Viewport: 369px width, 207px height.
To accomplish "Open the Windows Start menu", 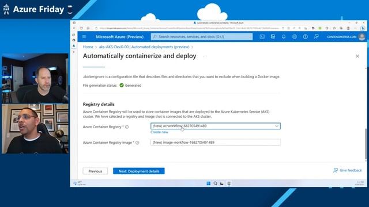I will (x=208, y=183).
